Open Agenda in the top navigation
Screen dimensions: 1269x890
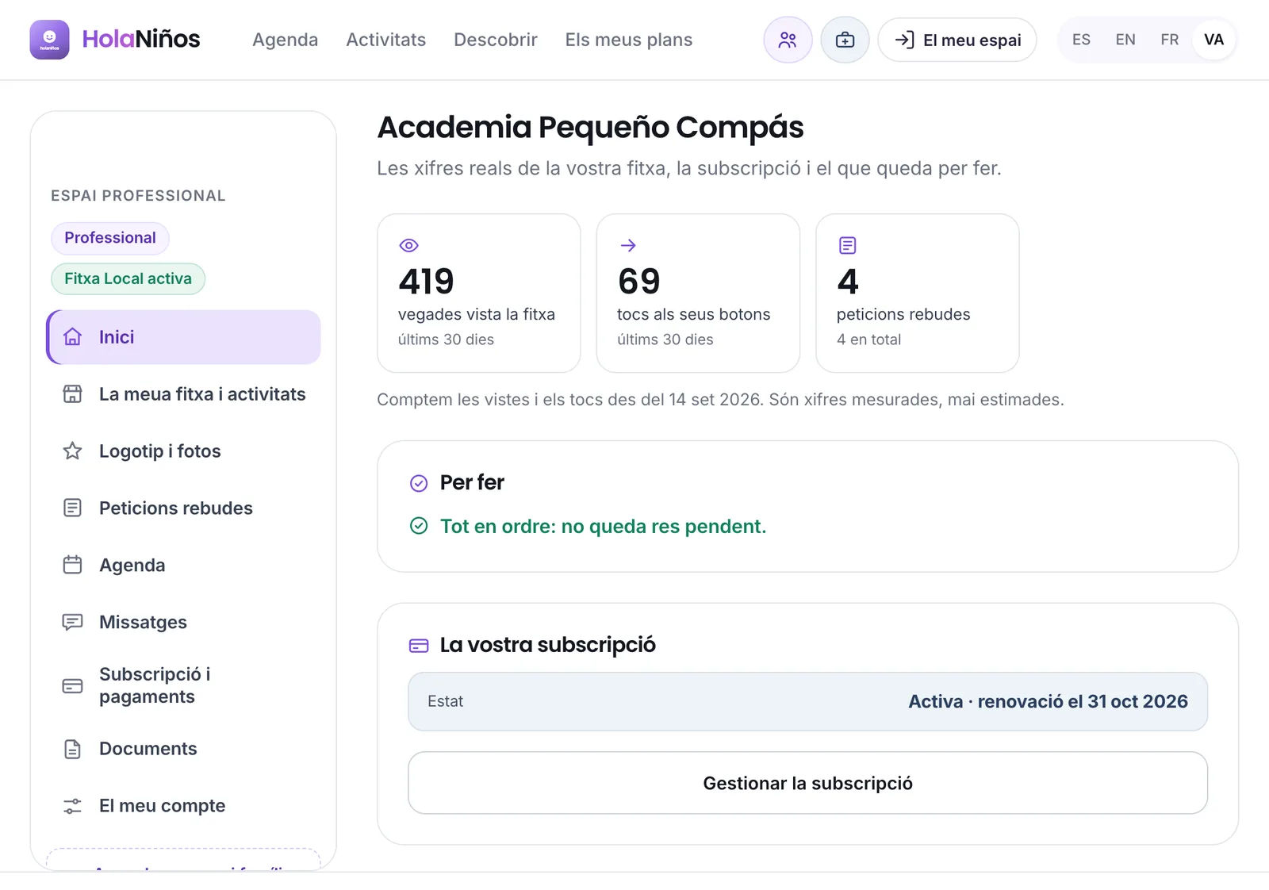click(285, 40)
